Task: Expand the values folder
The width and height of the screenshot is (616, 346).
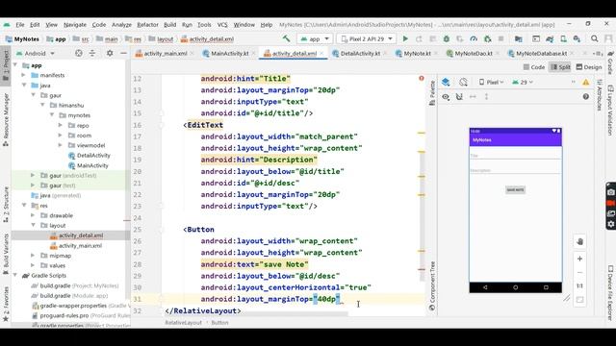Action: click(x=33, y=265)
